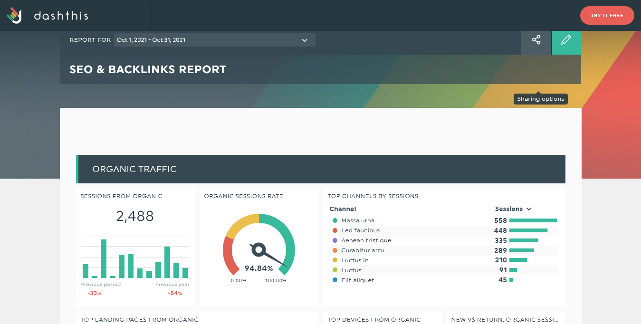Click the date range dropdown chevron
The height and width of the screenshot is (324, 641).
click(305, 40)
